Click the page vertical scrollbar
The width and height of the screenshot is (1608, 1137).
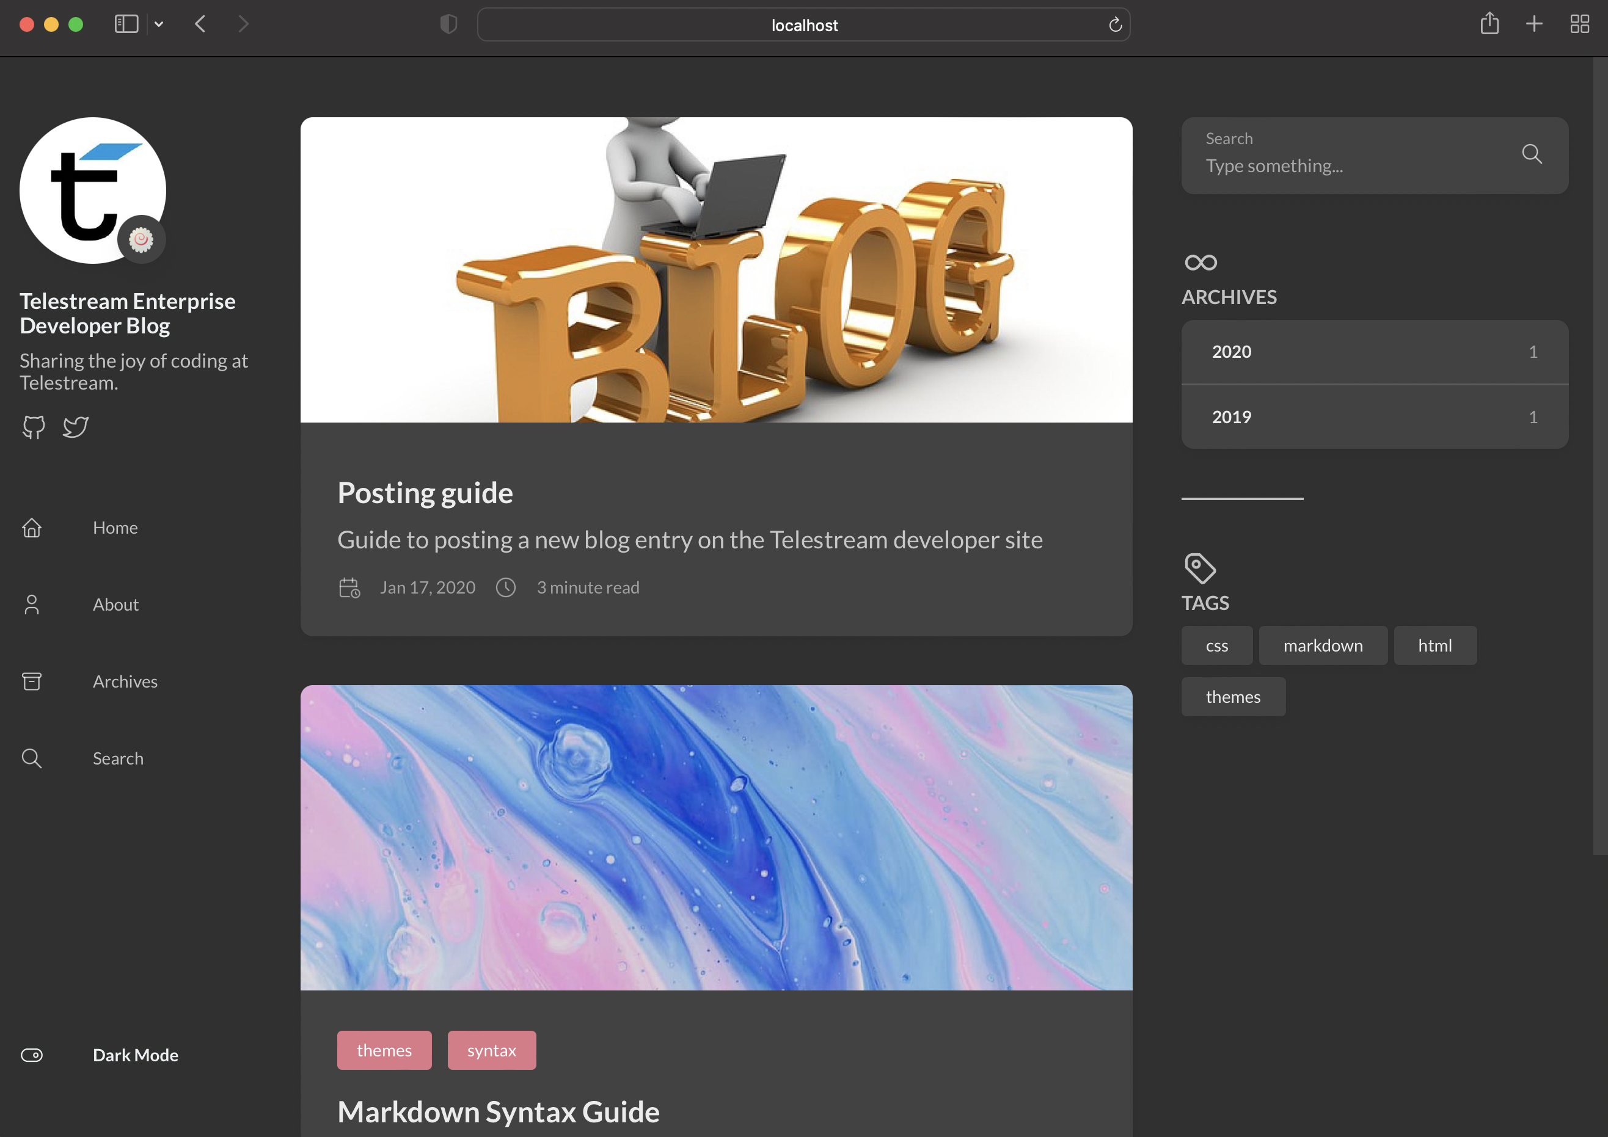tap(1599, 455)
